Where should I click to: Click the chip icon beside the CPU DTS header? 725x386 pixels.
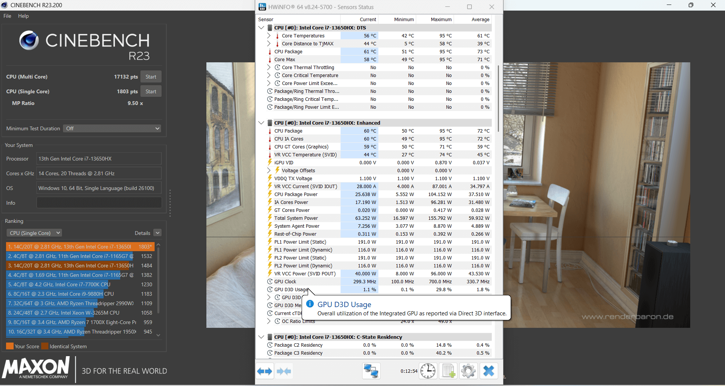(270, 28)
